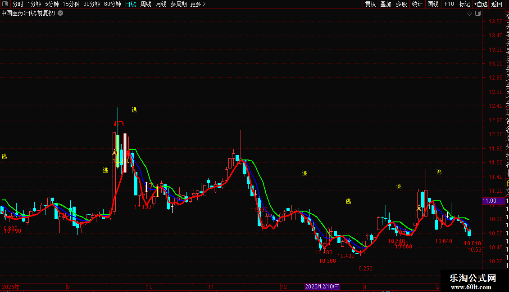Viewport: 509px width, 292px height.
Task: Click the 逃 signal nearest the 2 month label
Action: click(x=439, y=172)
